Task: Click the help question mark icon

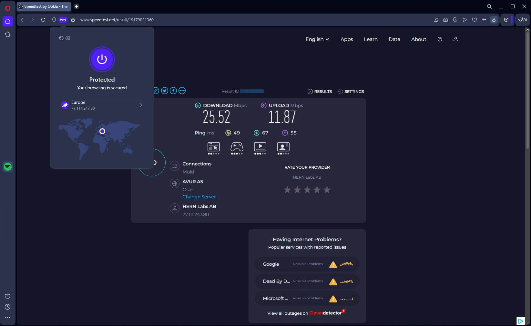Action: [x=440, y=39]
